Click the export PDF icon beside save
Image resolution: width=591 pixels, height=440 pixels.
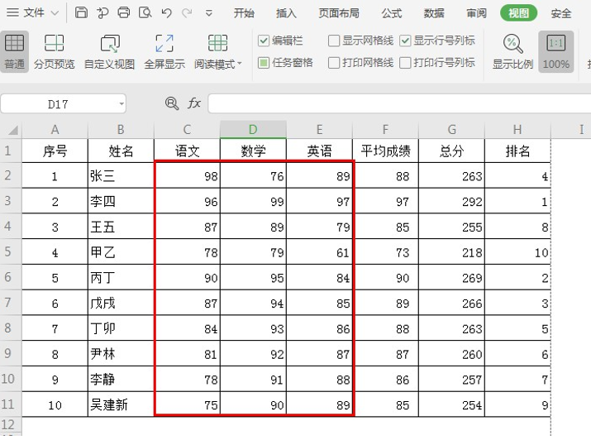tap(102, 12)
